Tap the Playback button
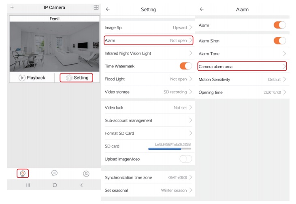This screenshot has height=204, width=296. (x=32, y=78)
